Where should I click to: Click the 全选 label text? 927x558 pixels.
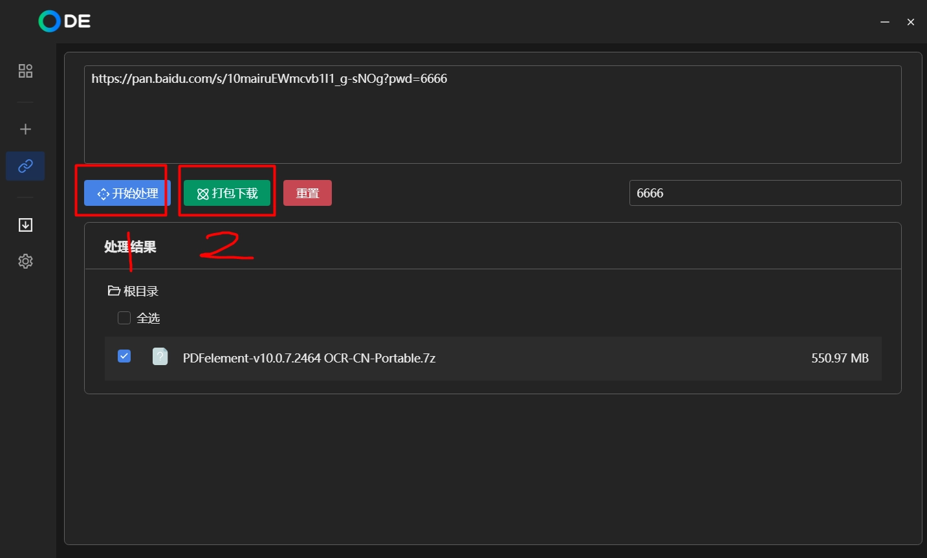click(x=148, y=318)
